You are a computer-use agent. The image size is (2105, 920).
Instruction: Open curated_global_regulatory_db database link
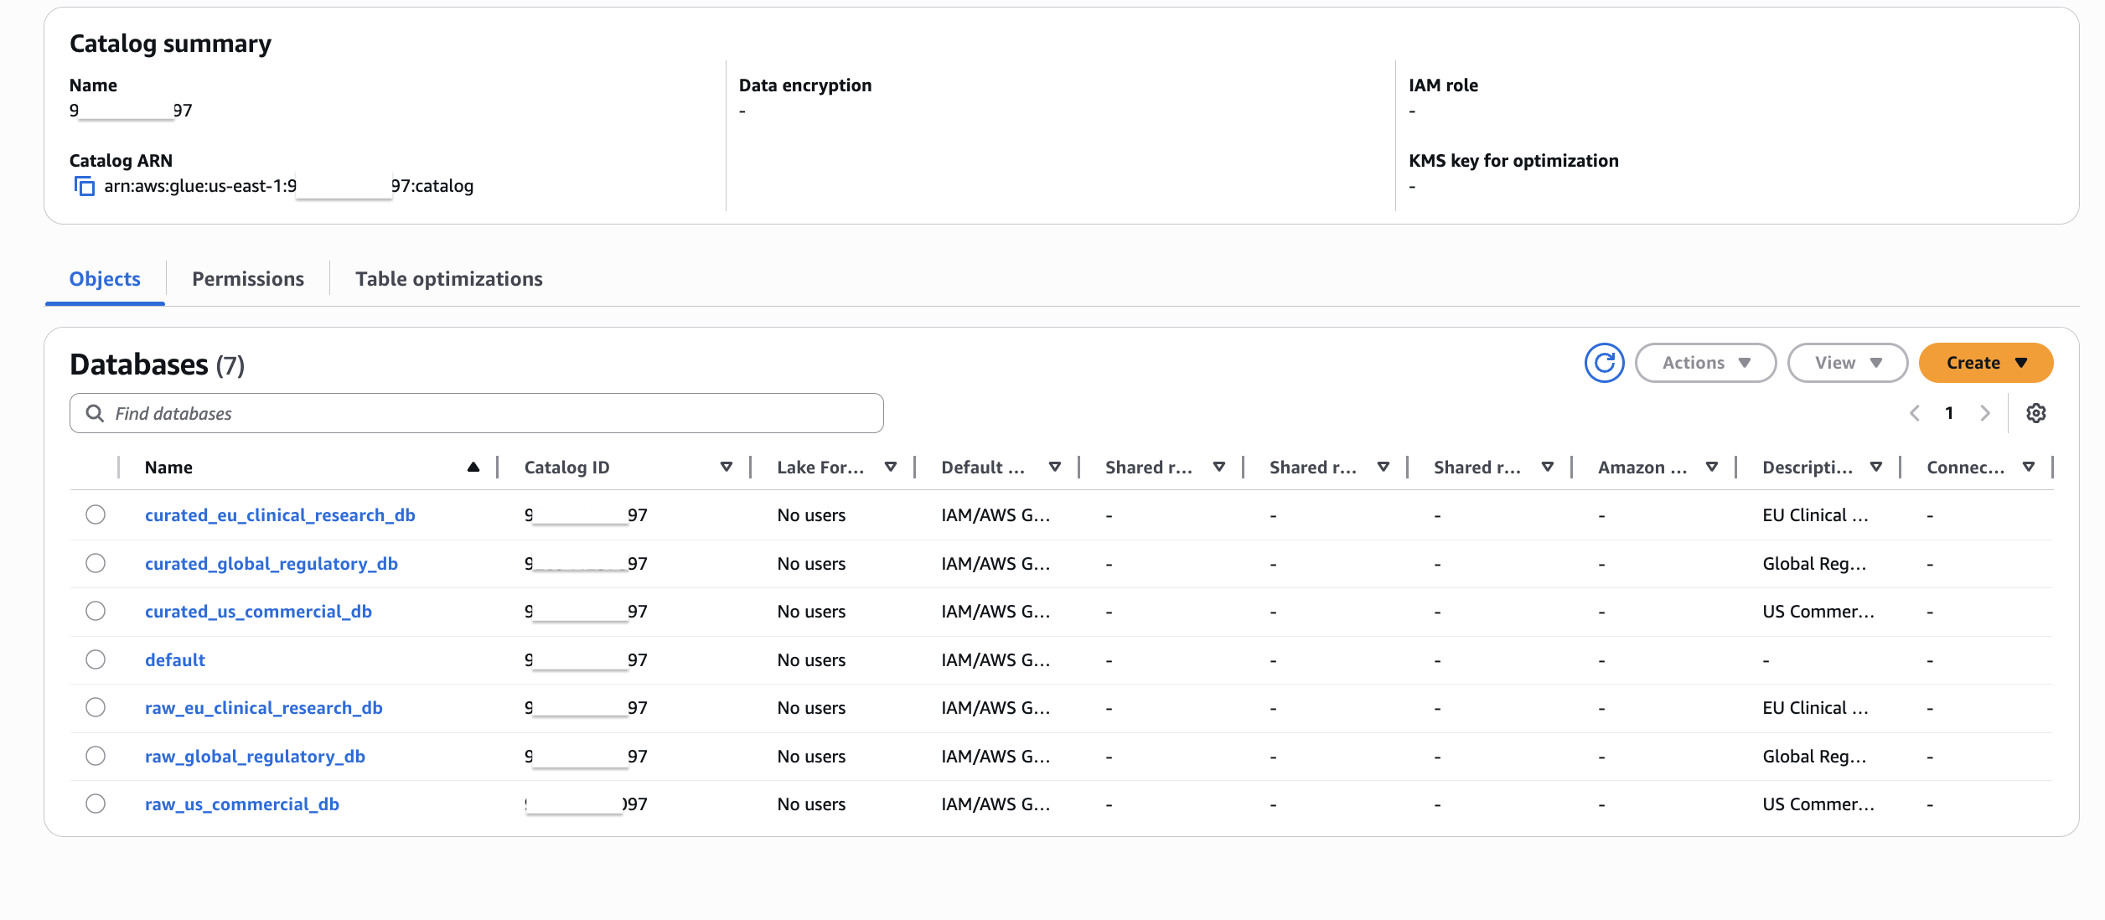click(x=272, y=564)
